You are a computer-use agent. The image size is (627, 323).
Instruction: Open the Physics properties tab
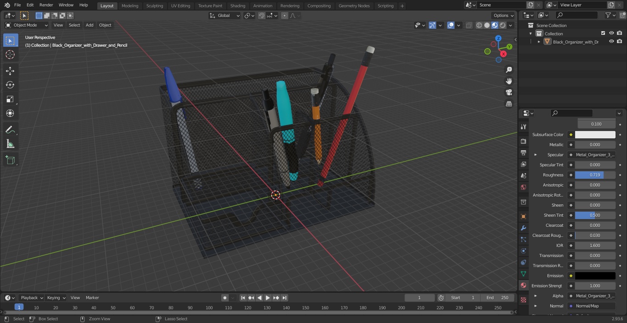point(523,251)
